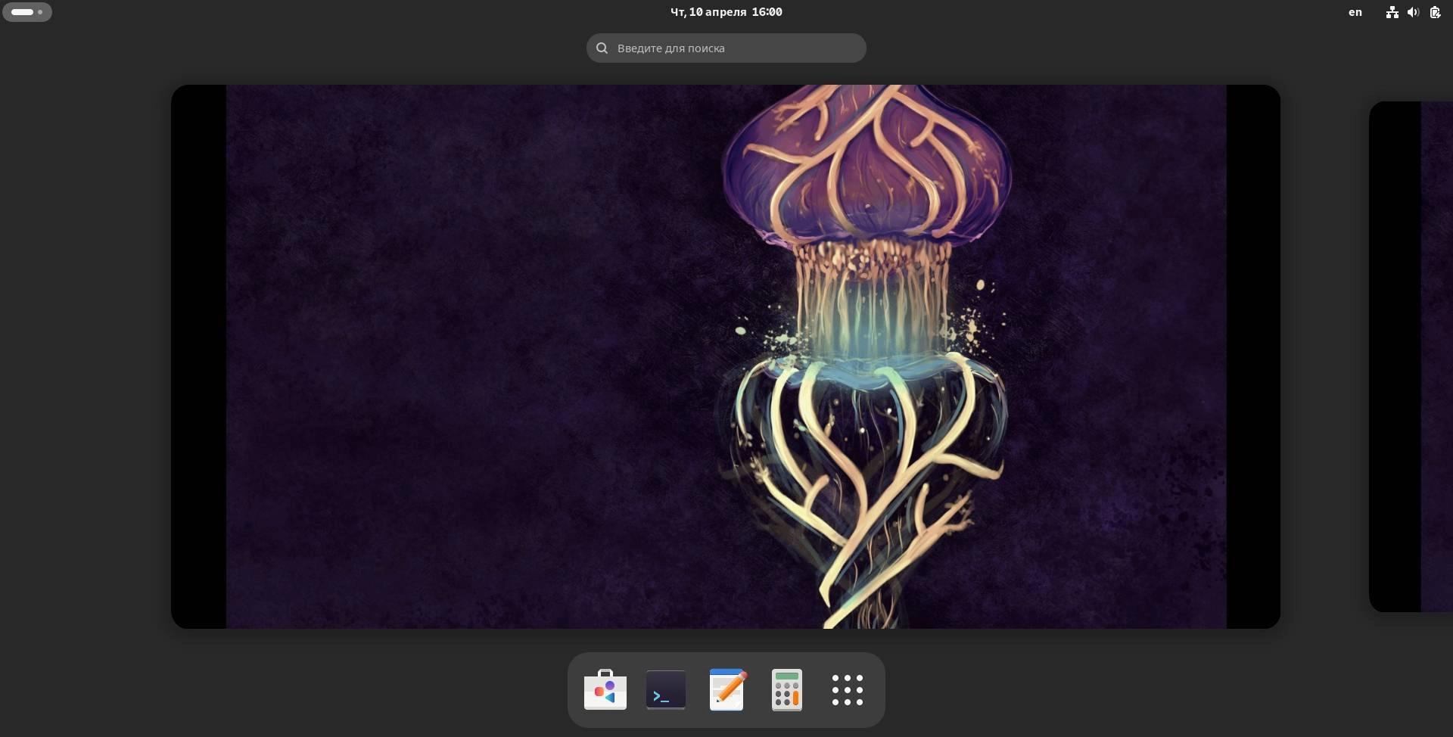Screen dimensions: 1453x737
Task: Open the Text Editor dock icon
Action: pyautogui.click(x=726, y=689)
